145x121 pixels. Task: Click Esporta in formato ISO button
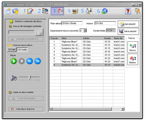(x=26, y=39)
